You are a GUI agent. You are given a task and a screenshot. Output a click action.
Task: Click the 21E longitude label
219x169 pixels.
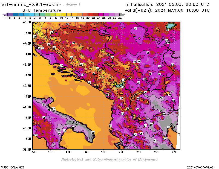pos(139,152)
